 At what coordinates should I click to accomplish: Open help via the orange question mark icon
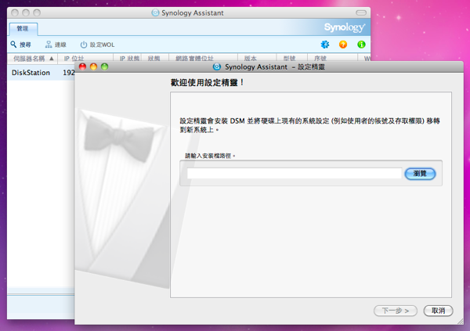pos(343,45)
